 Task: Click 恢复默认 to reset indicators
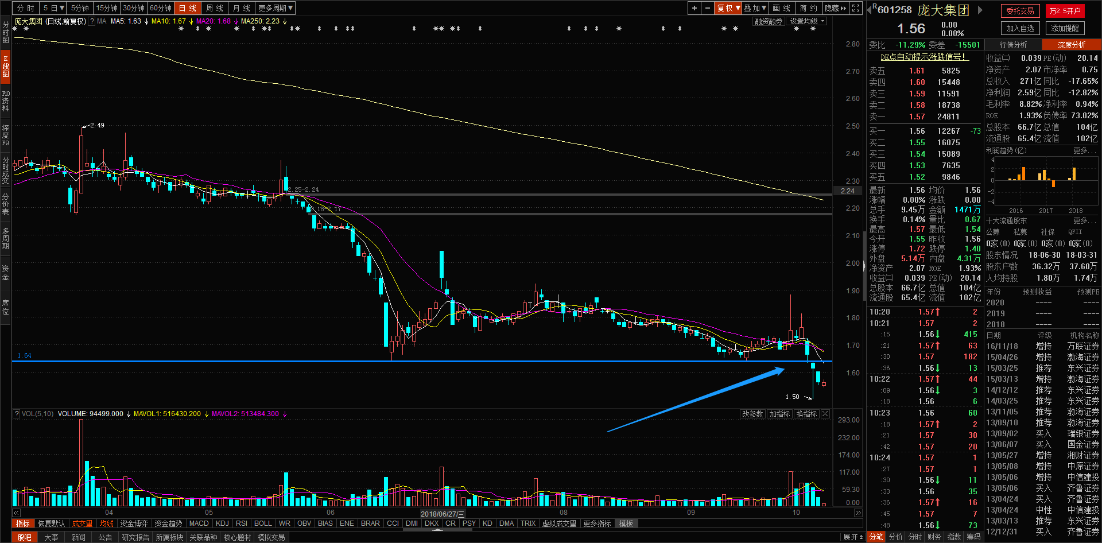tap(51, 523)
